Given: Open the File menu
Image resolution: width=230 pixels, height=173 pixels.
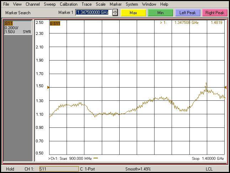Looking at the screenshot, I should point(6,4).
